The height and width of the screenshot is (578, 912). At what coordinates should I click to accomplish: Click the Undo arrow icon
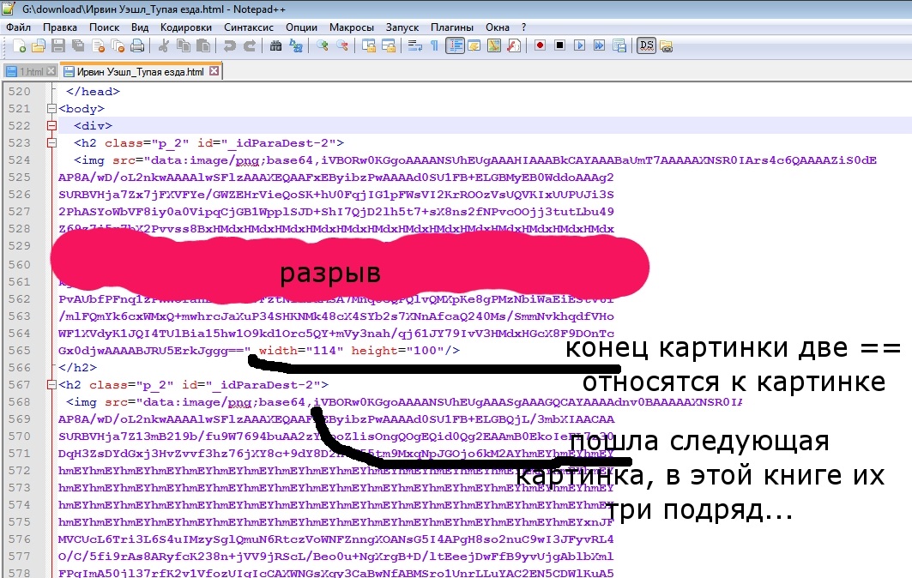point(230,45)
